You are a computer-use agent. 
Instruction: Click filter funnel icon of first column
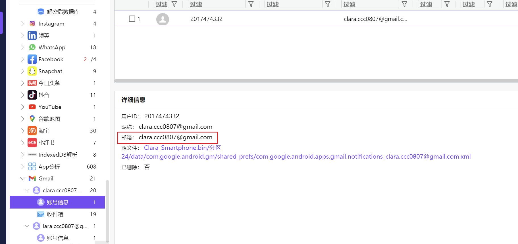[x=174, y=4]
